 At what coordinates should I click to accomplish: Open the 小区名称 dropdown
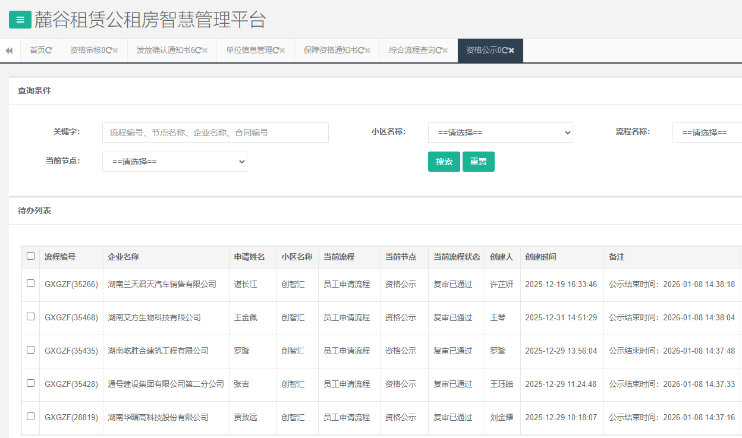(x=500, y=132)
